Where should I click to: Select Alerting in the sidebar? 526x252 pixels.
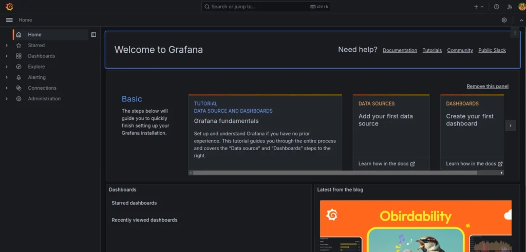36,77
